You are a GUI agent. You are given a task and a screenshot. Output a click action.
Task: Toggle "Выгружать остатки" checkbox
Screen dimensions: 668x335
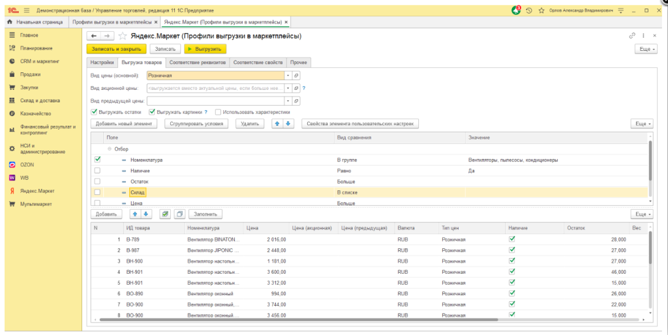(94, 112)
